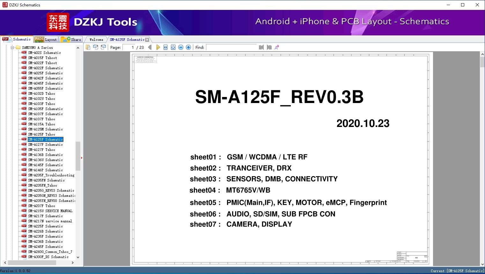Open SM-A205FN Schematic file

(46, 180)
